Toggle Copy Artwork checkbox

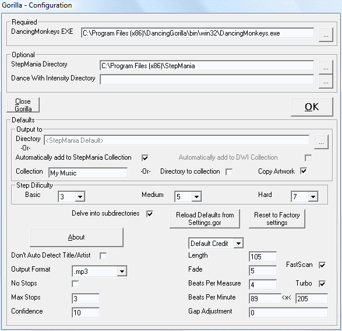[304, 171]
